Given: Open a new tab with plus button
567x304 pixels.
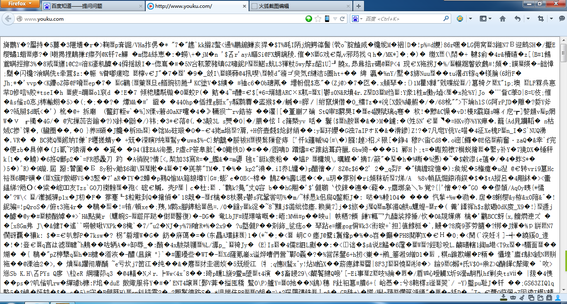Looking at the screenshot, I should 359,6.
